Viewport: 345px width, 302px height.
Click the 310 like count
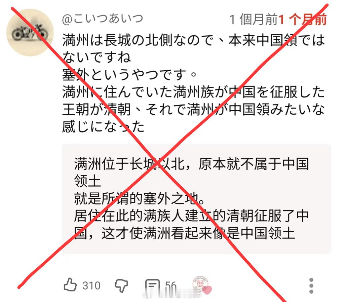click(x=91, y=286)
